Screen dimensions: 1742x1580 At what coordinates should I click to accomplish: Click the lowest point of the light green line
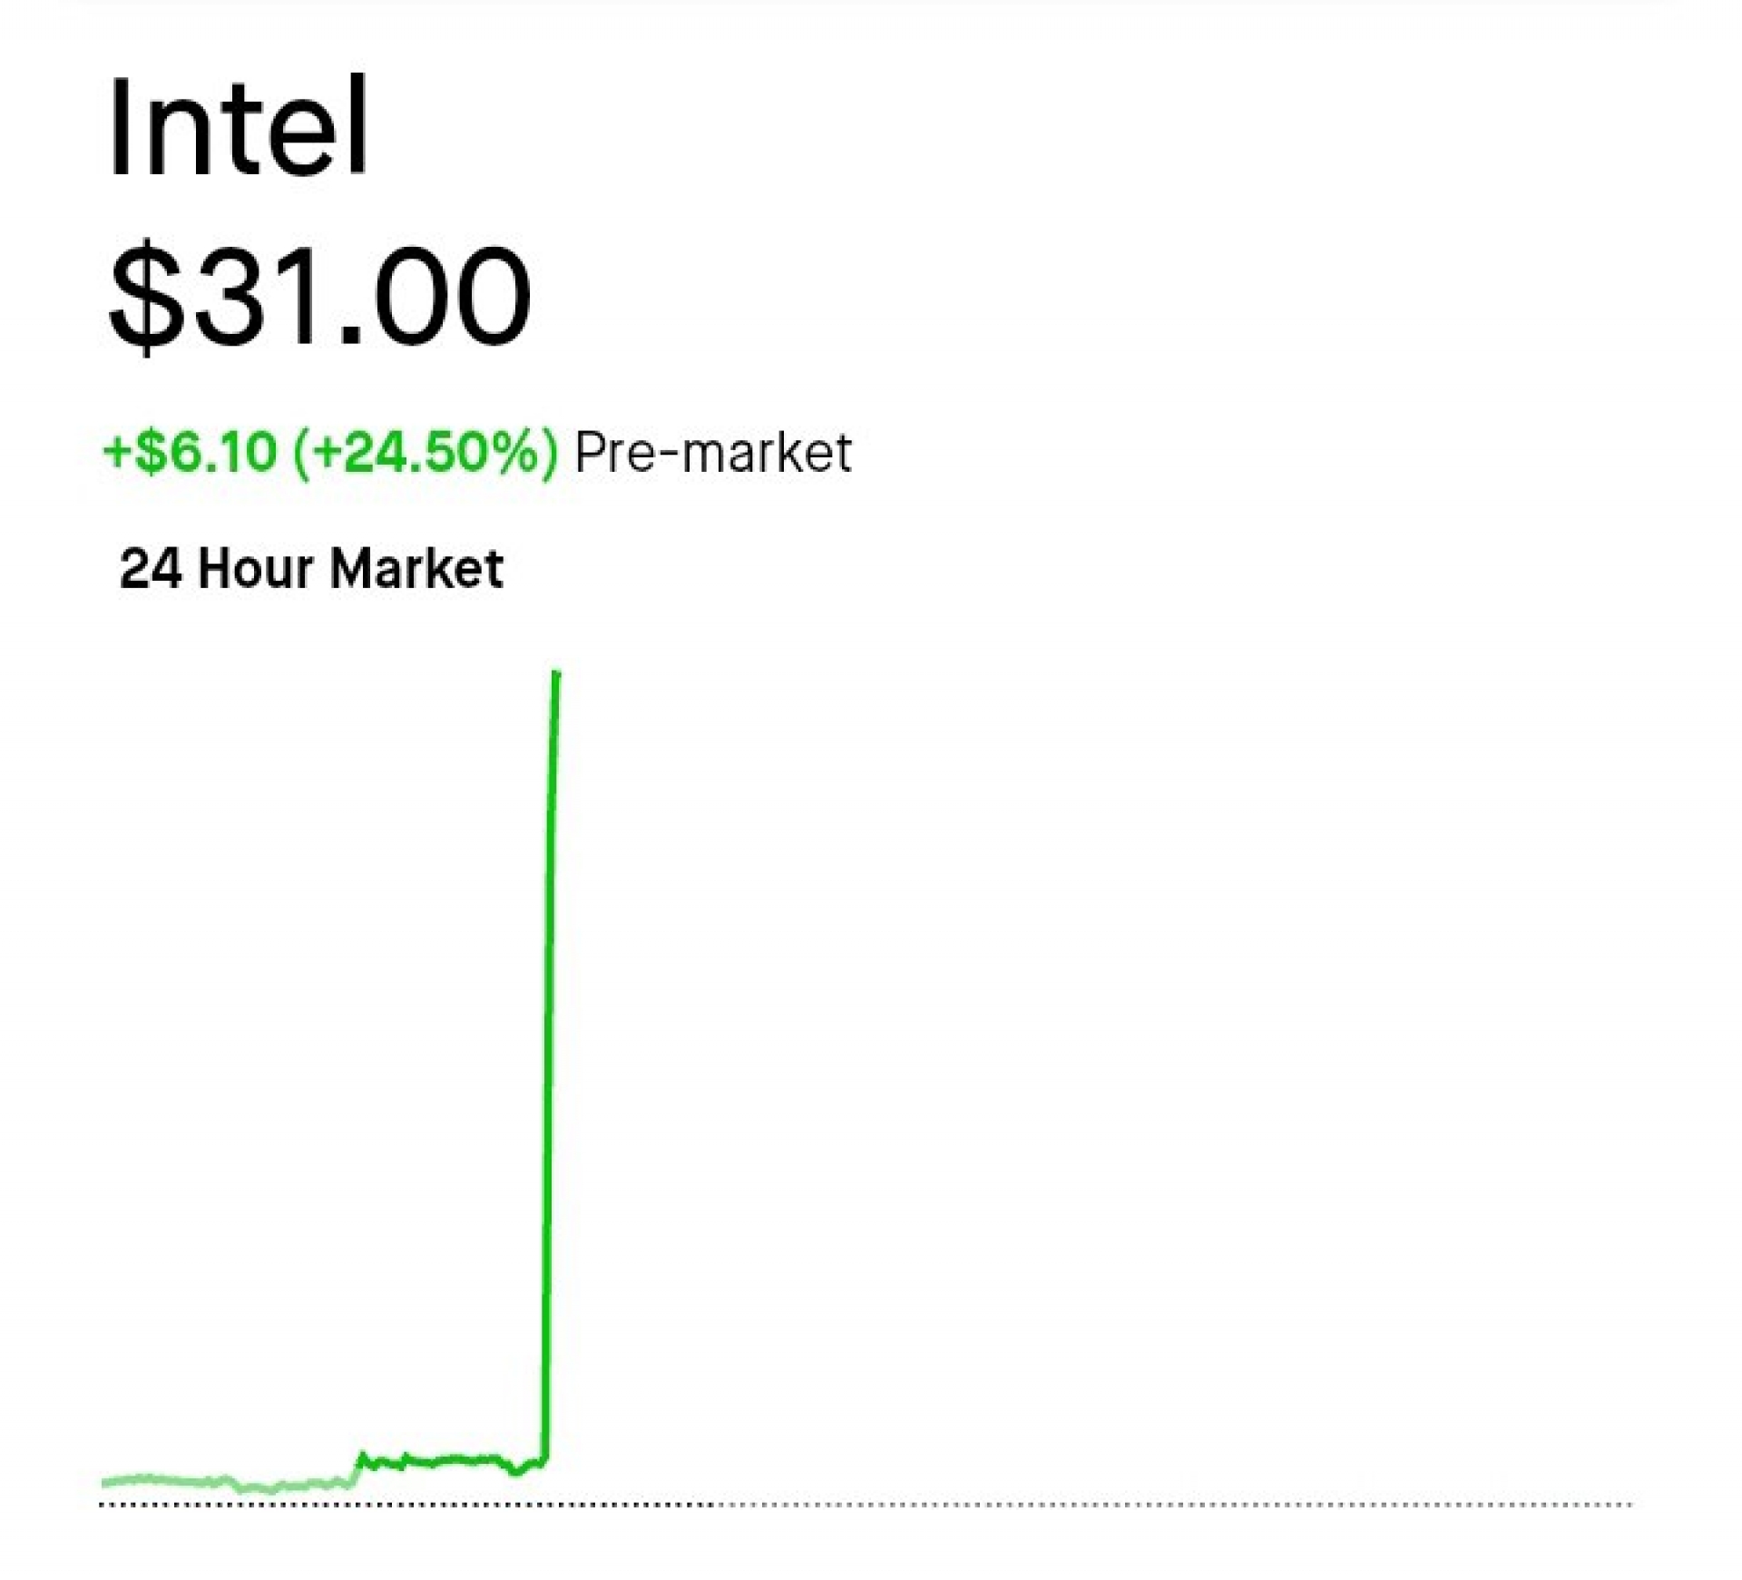coord(269,1489)
